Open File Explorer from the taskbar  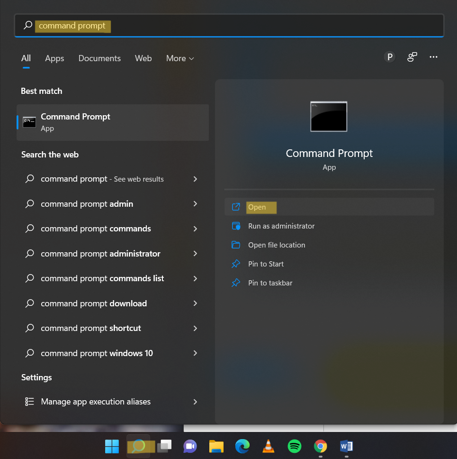pos(216,446)
